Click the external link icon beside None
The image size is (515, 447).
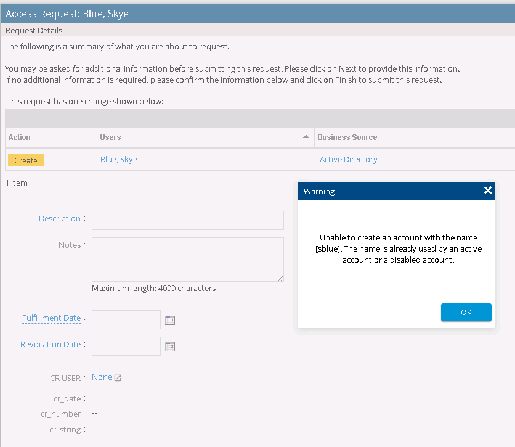(118, 378)
